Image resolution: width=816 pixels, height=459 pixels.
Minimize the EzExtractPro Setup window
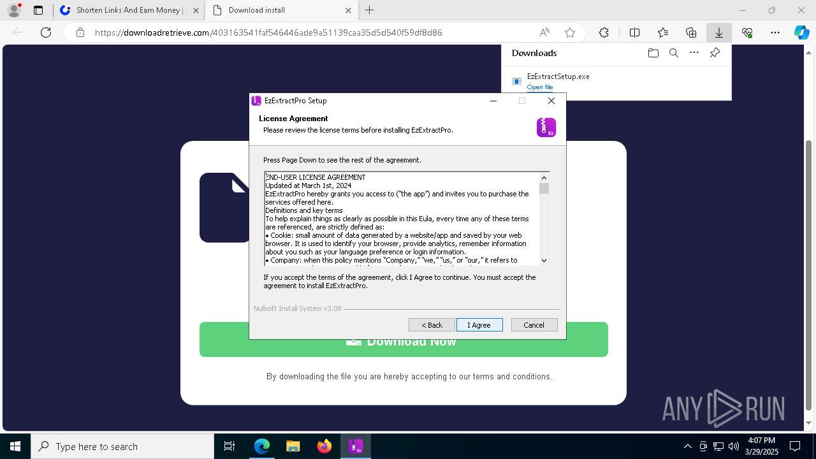pos(493,101)
